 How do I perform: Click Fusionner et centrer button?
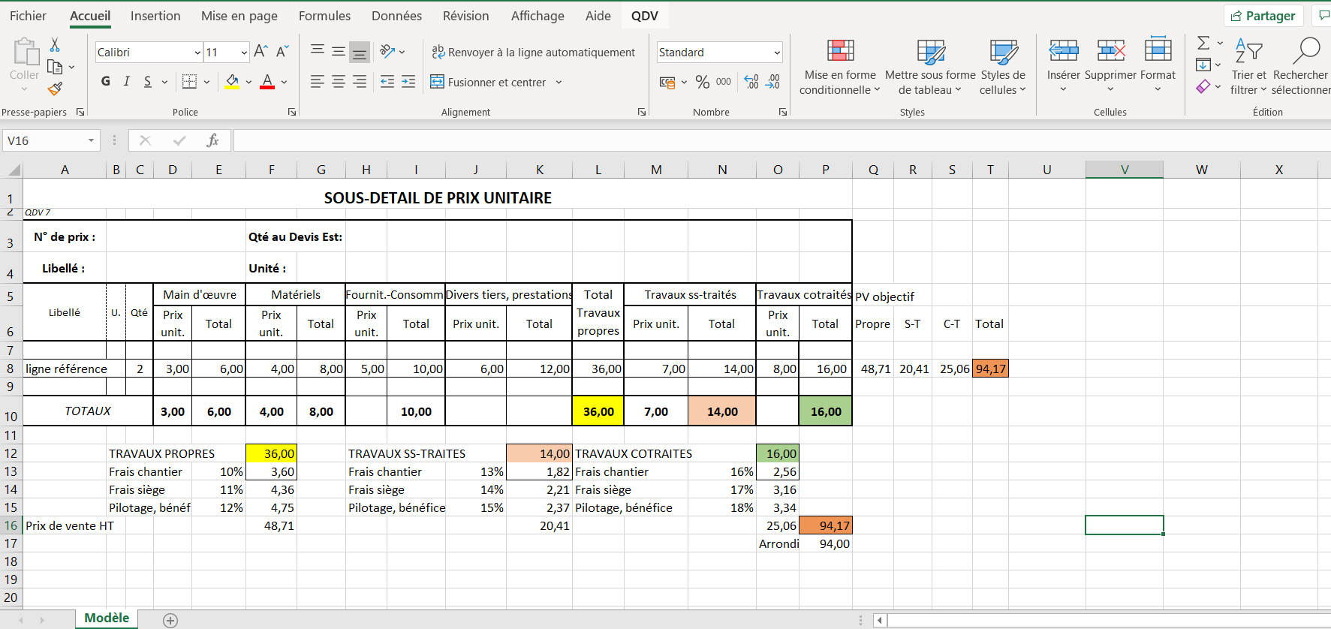tap(488, 82)
